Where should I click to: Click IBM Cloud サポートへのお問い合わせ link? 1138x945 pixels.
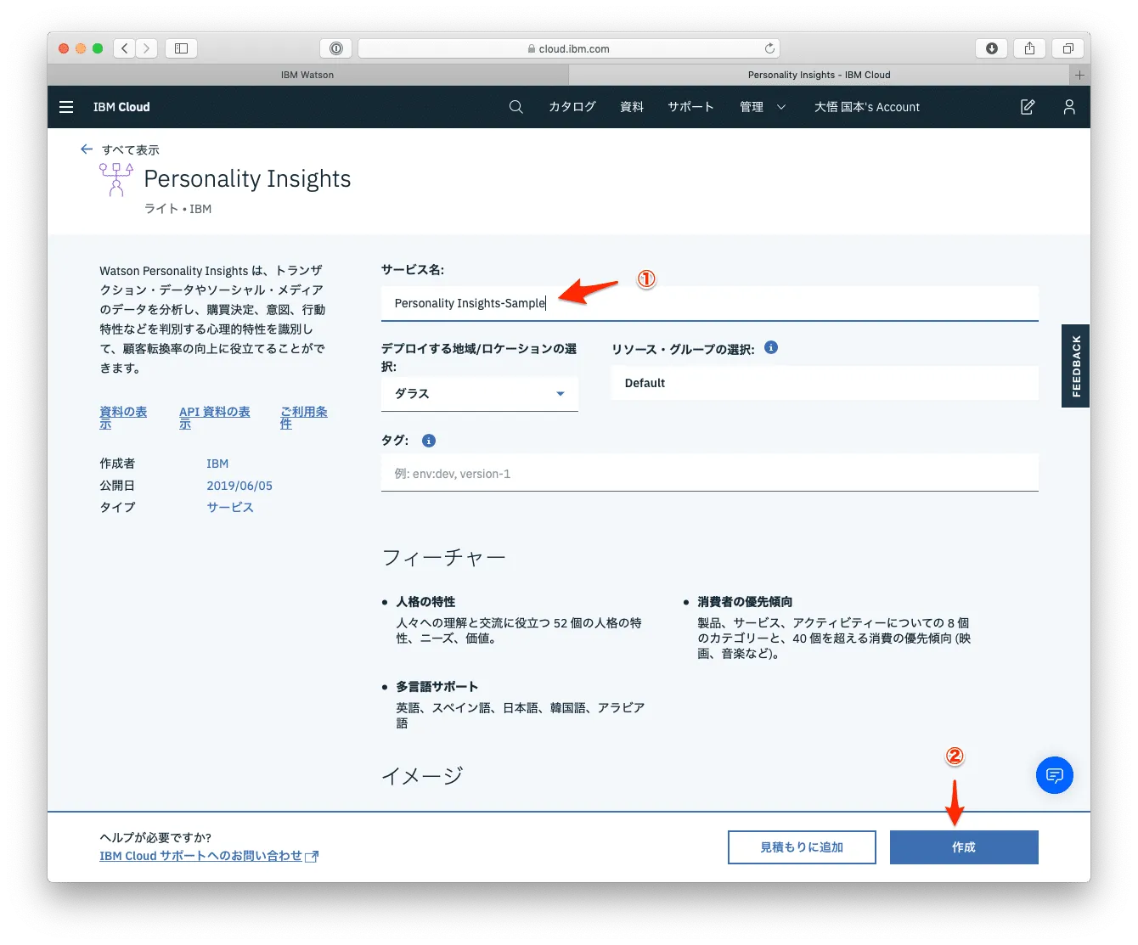tap(201, 856)
